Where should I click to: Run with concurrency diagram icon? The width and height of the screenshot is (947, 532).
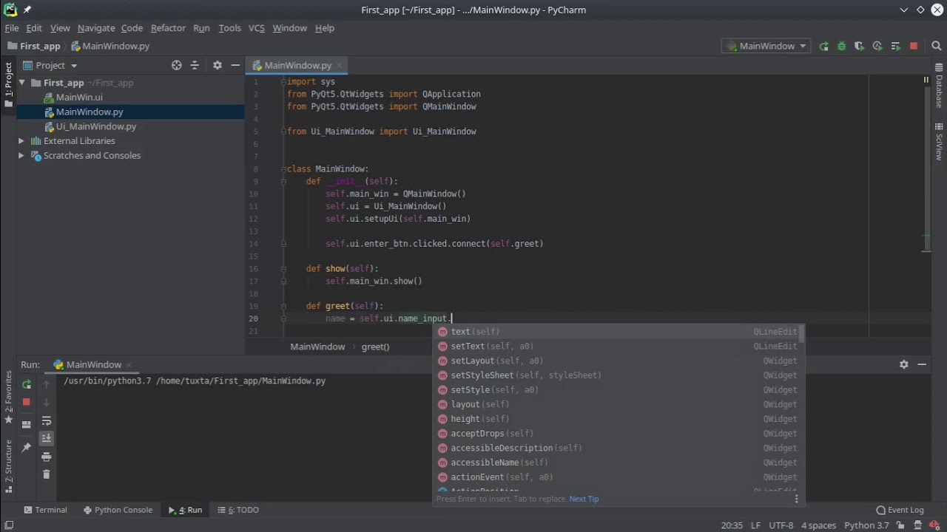pyautogui.click(x=895, y=46)
